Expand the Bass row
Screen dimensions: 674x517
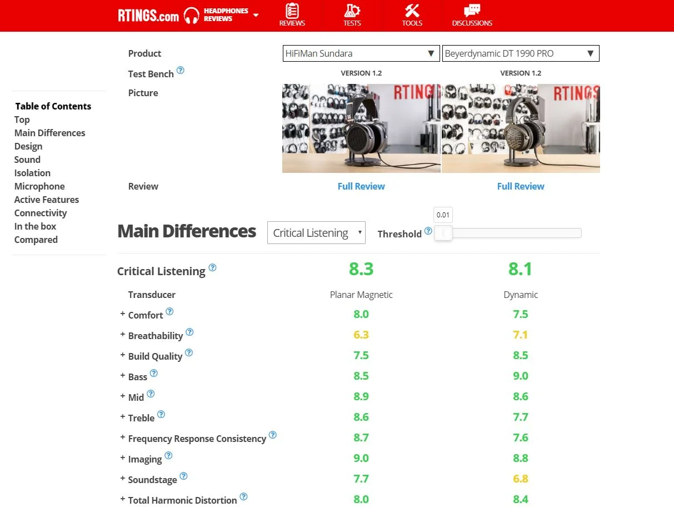pos(122,376)
